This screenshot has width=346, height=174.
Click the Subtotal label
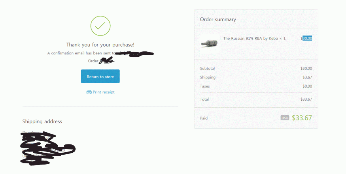[x=208, y=69]
